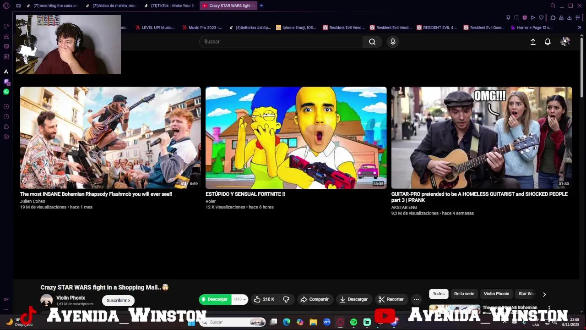Click the green Descargar button

click(x=215, y=299)
